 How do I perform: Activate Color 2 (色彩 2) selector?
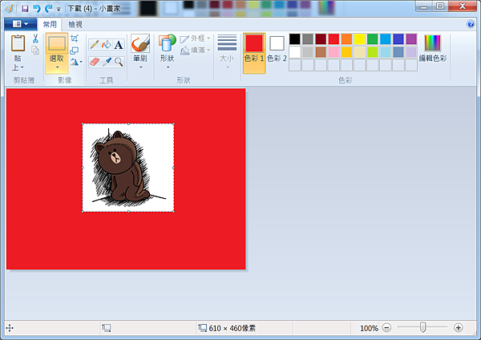(x=277, y=50)
